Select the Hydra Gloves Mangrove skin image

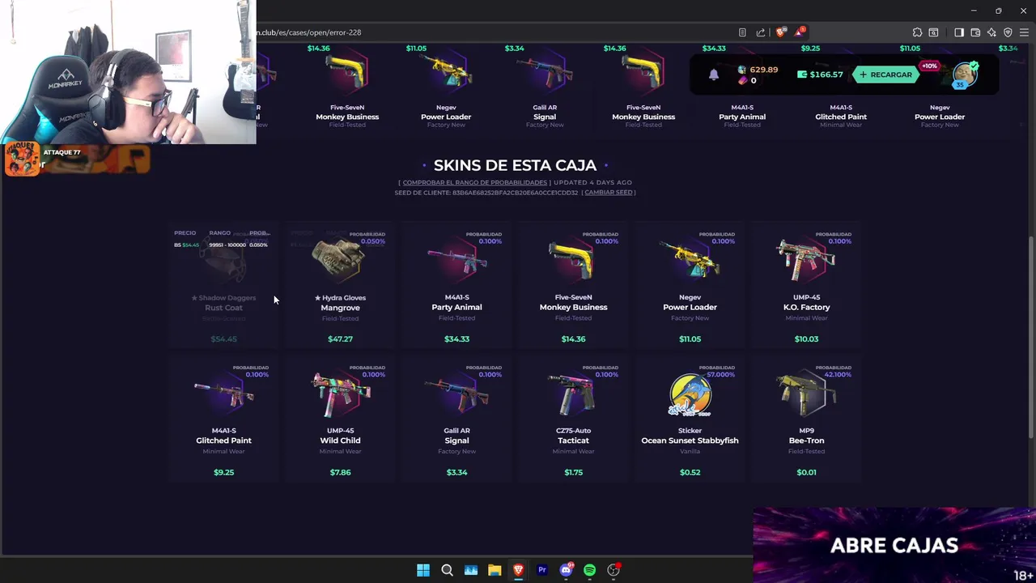pos(340,259)
